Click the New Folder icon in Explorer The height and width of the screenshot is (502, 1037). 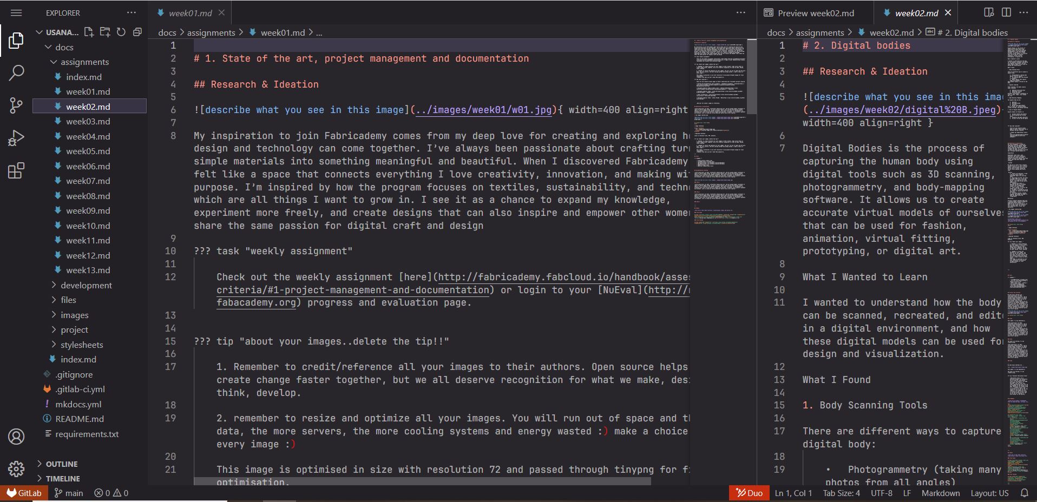[x=105, y=32]
